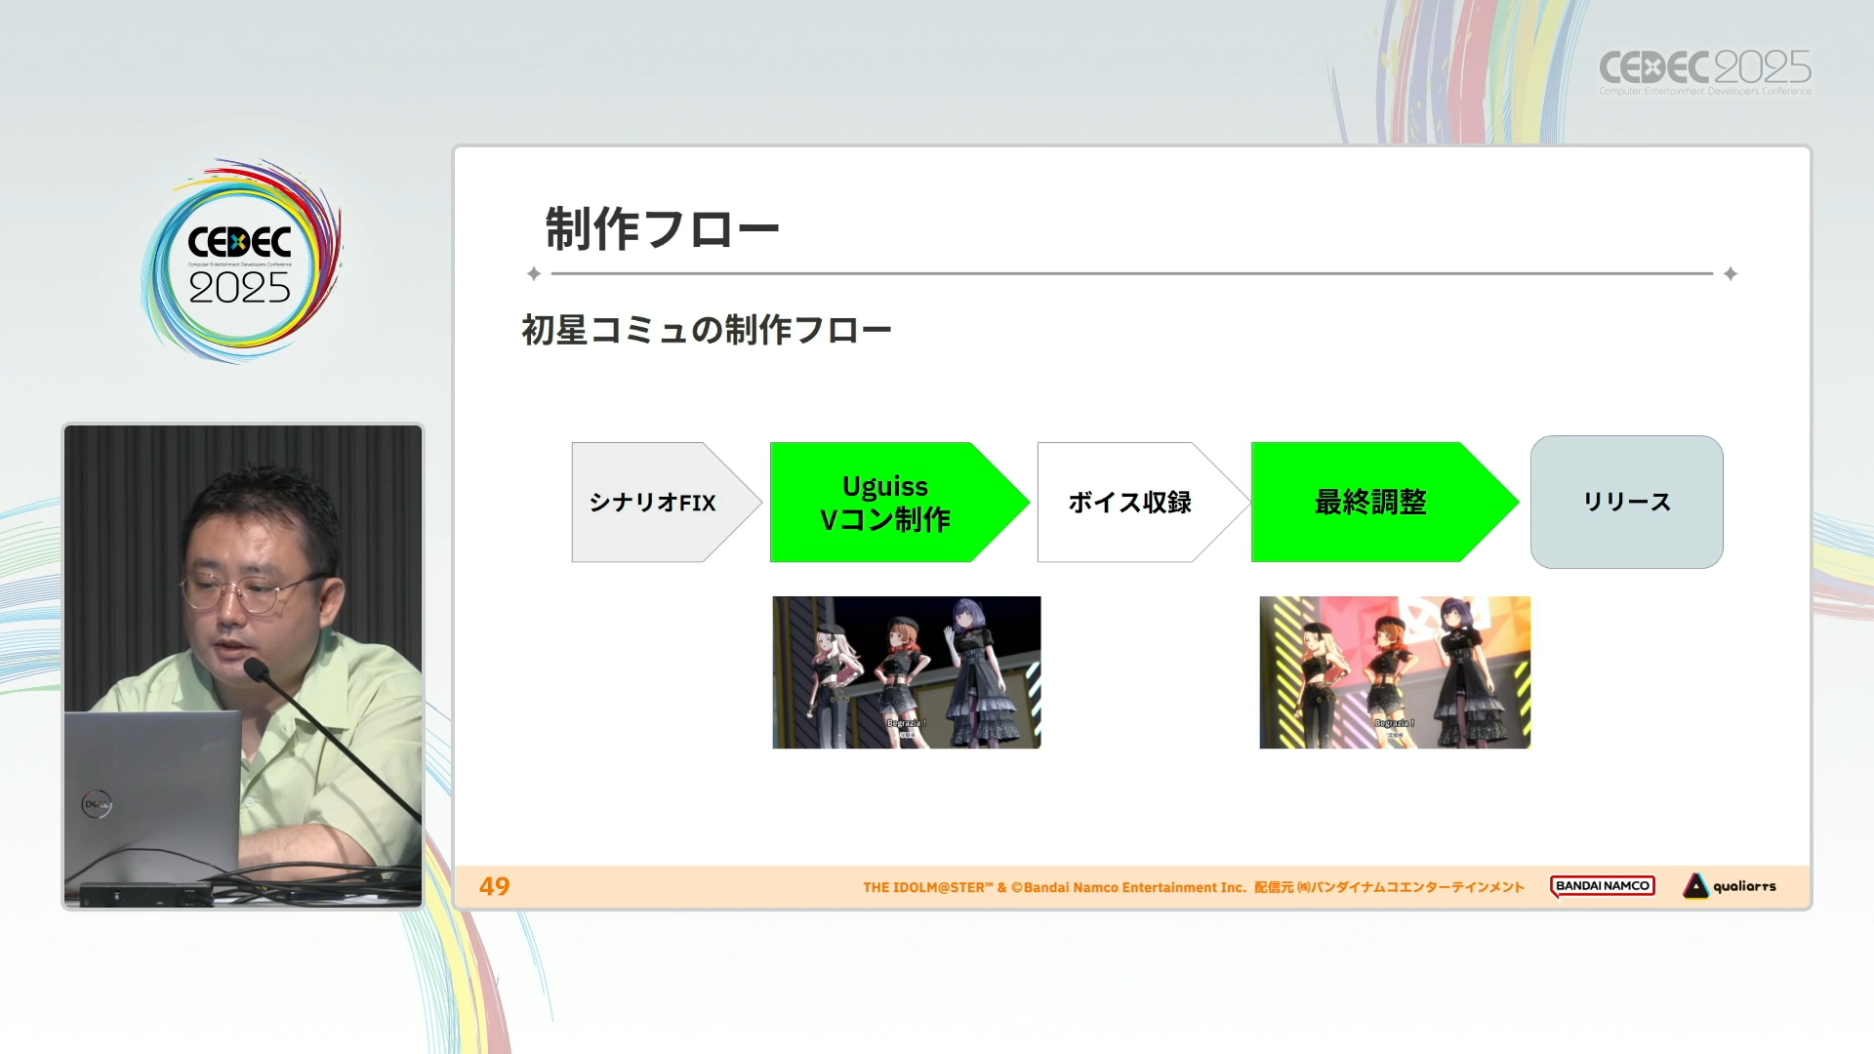Click the right star ornament on divider

(x=1731, y=274)
